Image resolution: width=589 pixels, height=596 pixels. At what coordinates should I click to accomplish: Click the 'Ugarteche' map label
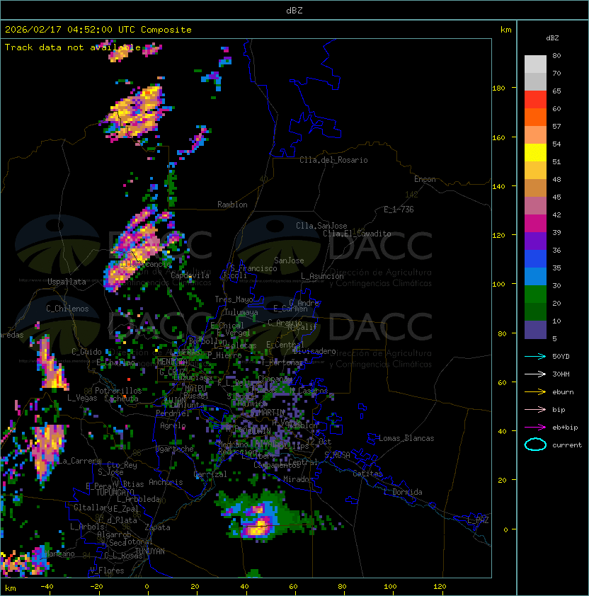coord(175,449)
